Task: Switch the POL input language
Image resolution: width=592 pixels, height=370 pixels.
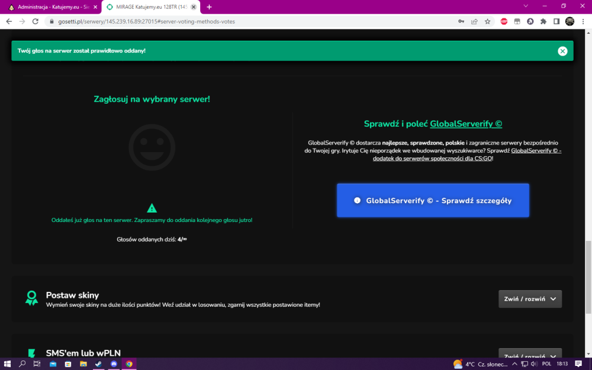Action: (546, 364)
